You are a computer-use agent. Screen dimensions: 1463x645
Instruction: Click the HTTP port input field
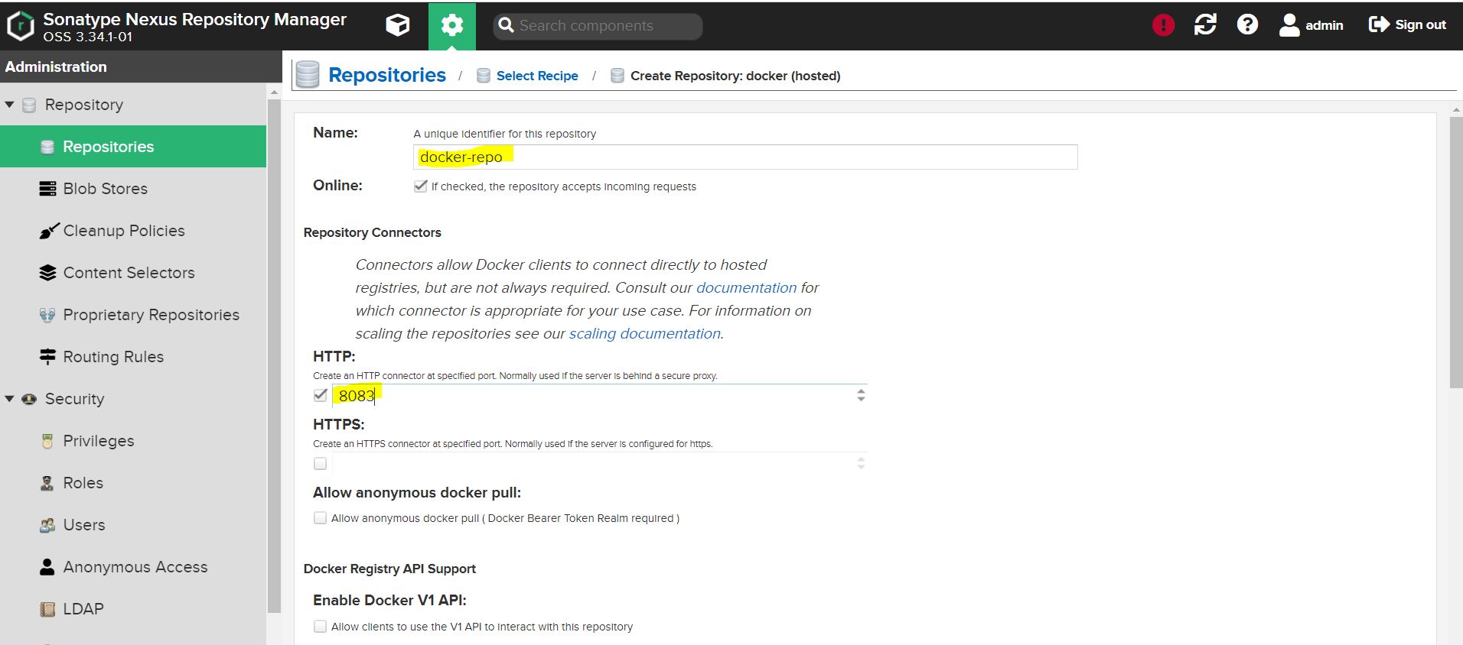coord(592,395)
